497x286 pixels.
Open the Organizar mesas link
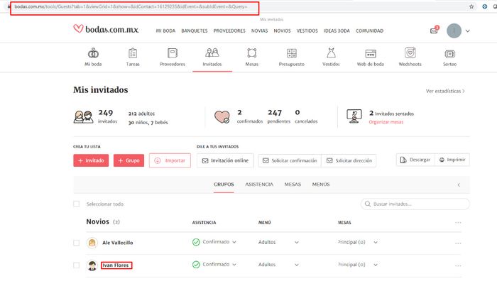[x=386, y=122]
